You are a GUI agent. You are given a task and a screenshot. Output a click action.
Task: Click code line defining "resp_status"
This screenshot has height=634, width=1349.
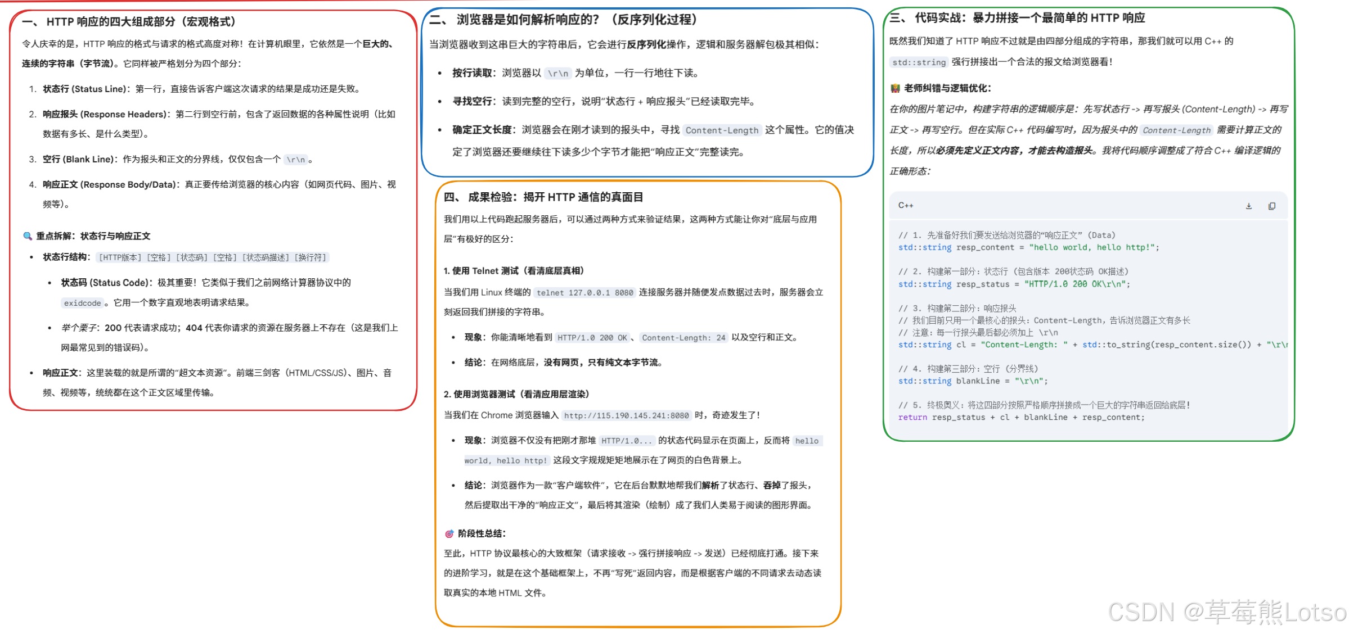1014,284
